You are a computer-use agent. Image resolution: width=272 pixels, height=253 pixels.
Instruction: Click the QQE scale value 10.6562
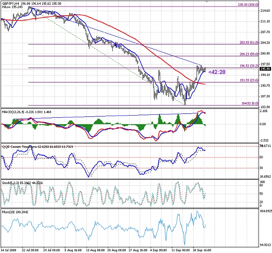(265, 177)
